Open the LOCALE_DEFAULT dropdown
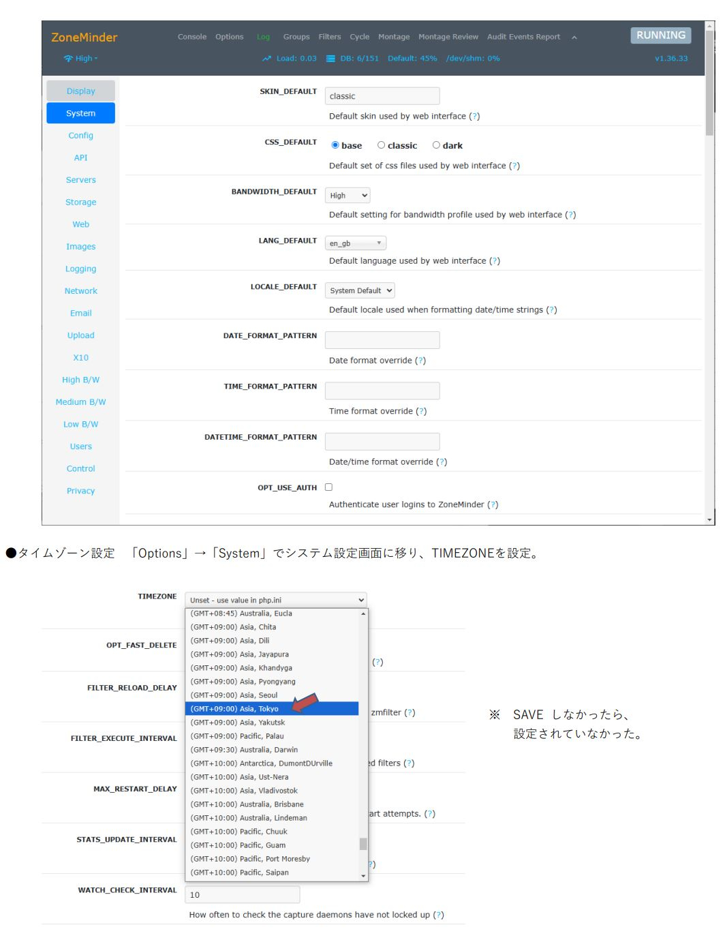The height and width of the screenshot is (940, 725). point(359,290)
